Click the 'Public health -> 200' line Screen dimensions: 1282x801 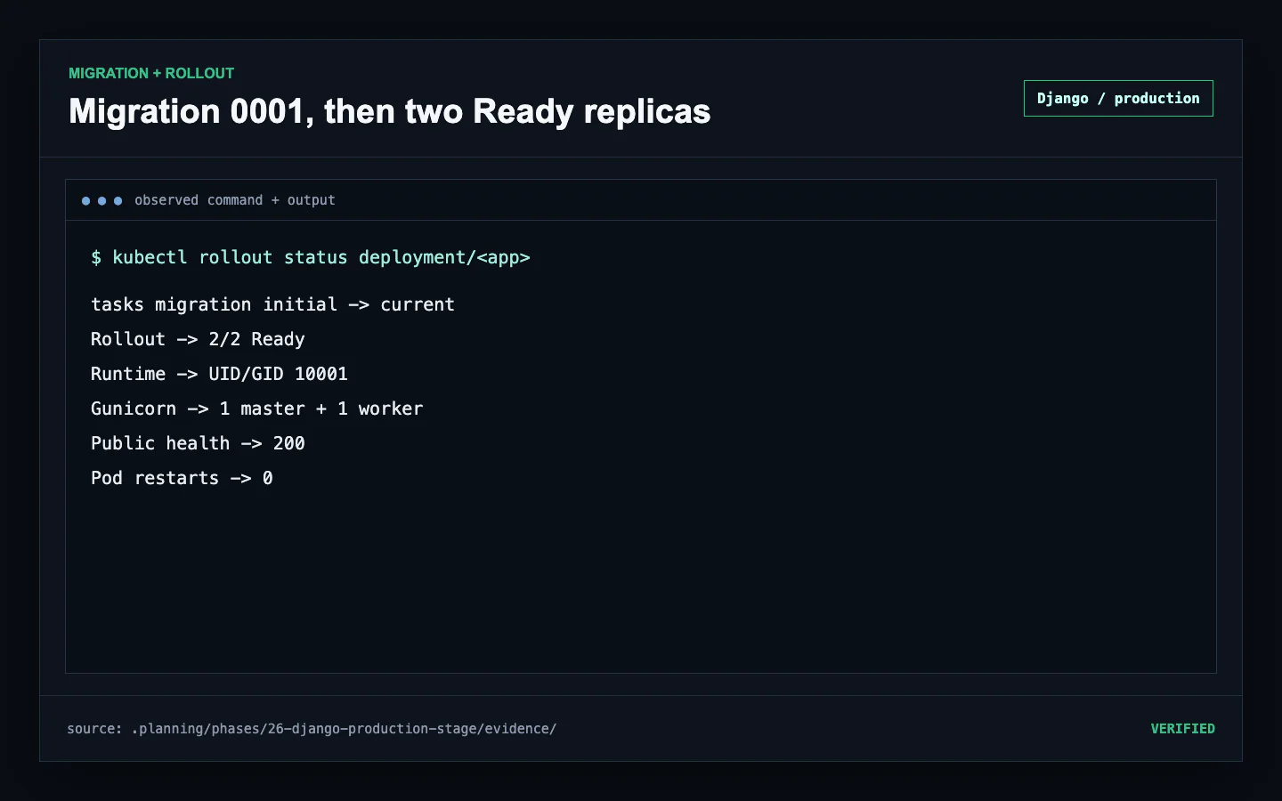click(x=198, y=443)
